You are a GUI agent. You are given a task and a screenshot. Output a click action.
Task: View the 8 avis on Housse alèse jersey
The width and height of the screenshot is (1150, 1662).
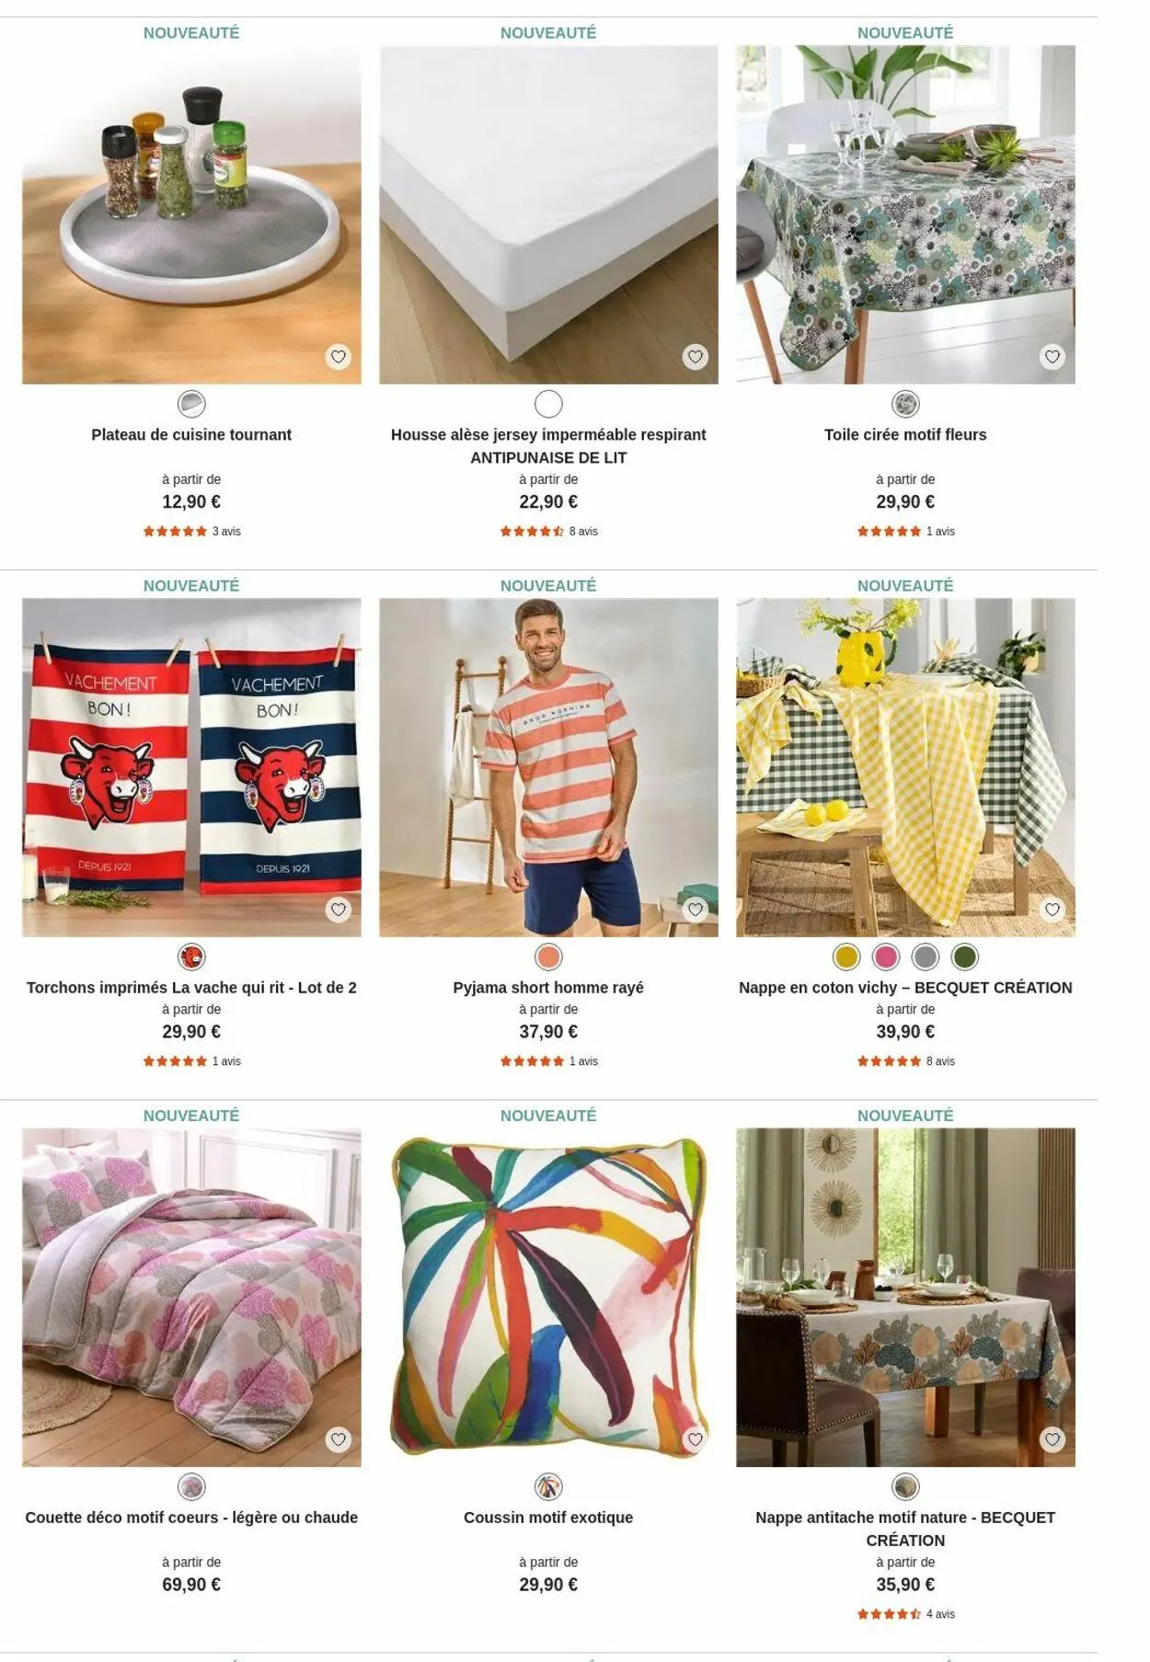coord(583,532)
